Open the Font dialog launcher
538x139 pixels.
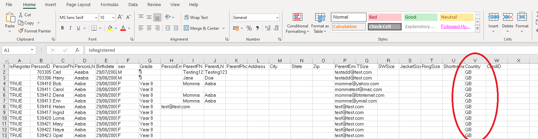(132, 39)
